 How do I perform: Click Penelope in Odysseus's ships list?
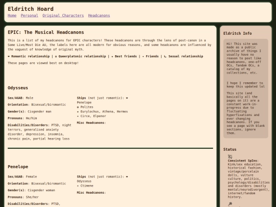click(84, 103)
